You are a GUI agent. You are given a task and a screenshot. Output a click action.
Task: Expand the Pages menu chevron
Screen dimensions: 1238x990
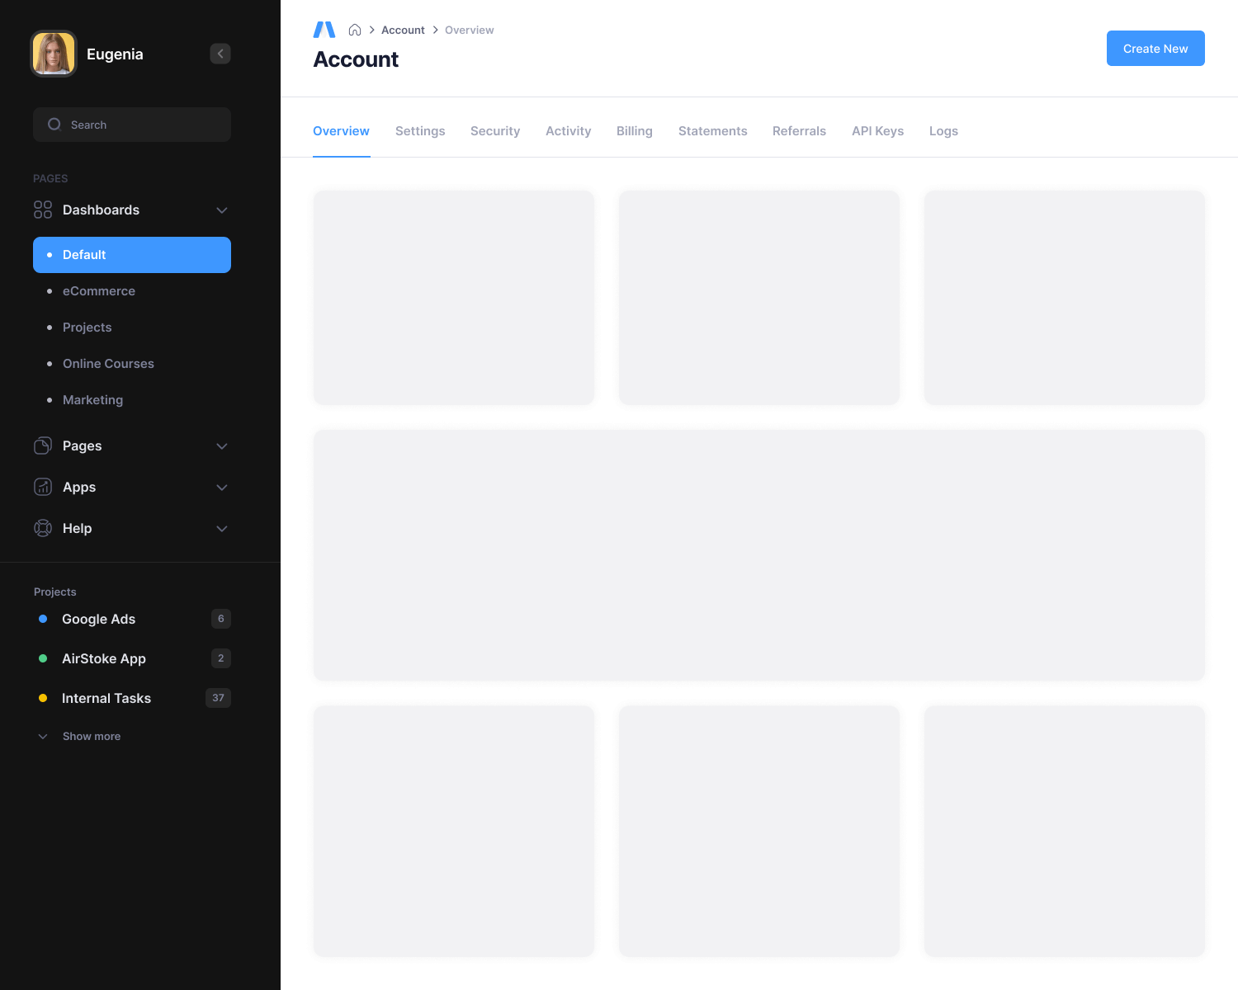click(221, 446)
